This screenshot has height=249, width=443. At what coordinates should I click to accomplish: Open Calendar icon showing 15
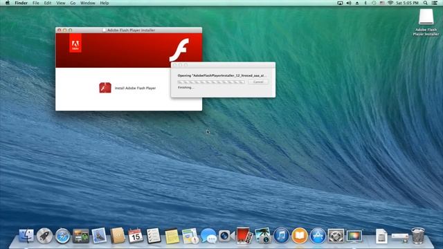[x=136, y=236]
